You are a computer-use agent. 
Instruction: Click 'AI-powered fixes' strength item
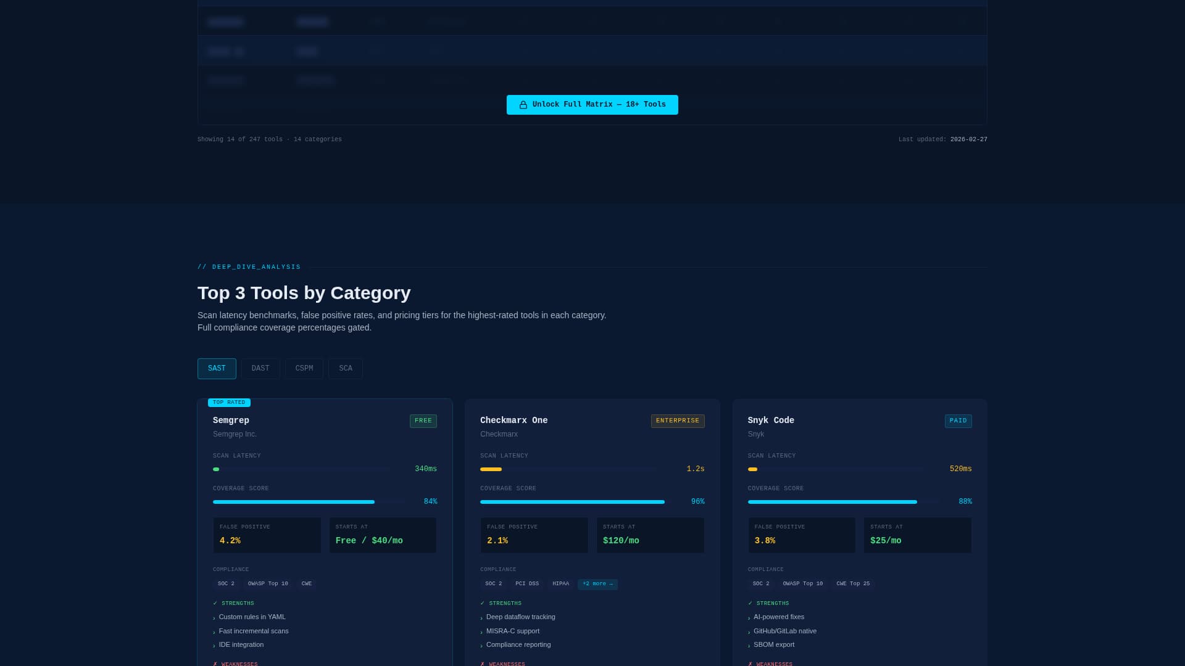pyautogui.click(x=779, y=617)
